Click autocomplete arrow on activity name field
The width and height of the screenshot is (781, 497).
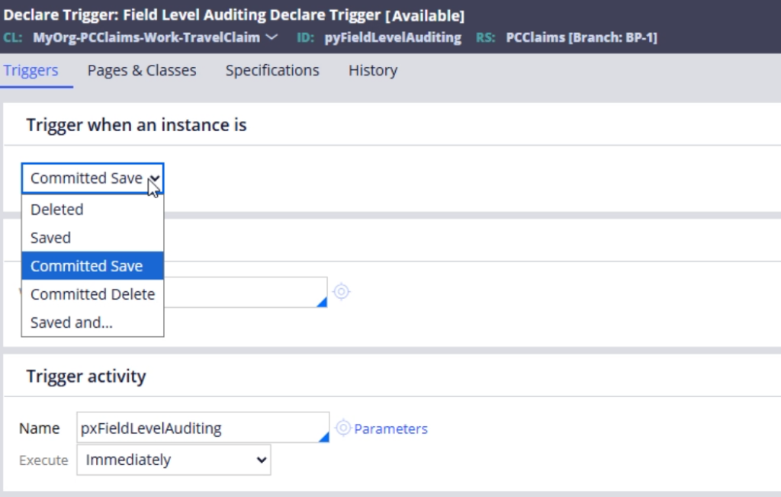pos(323,437)
